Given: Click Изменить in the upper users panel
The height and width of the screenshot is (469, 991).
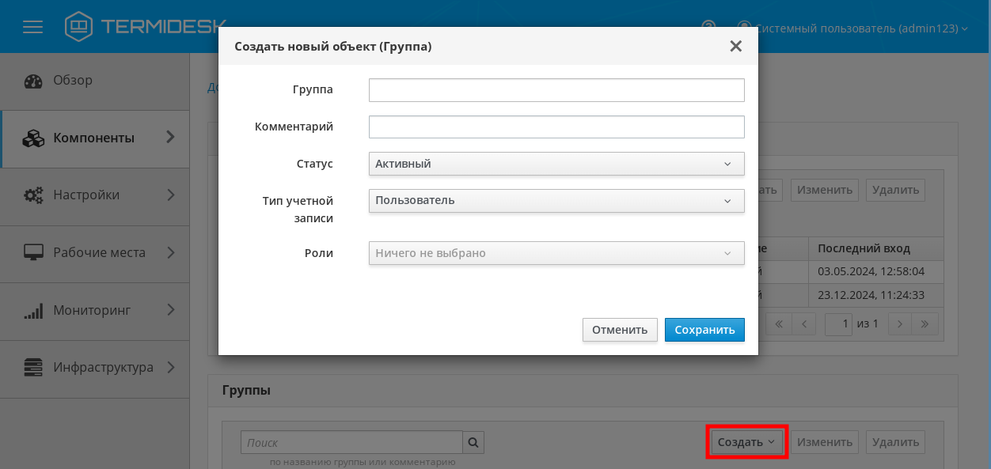Looking at the screenshot, I should pos(825,190).
